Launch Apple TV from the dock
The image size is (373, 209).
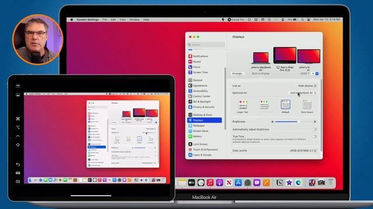coord(192,183)
